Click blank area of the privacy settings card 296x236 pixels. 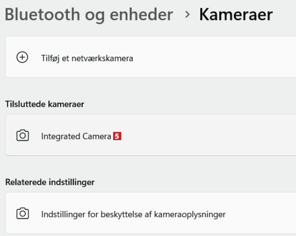pos(265,214)
